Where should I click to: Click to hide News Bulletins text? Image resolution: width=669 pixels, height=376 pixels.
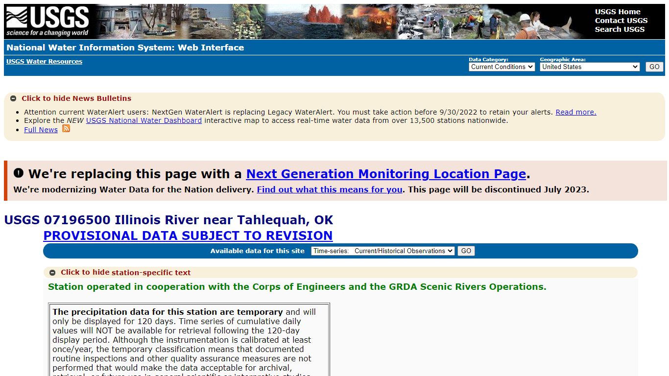tap(76, 98)
